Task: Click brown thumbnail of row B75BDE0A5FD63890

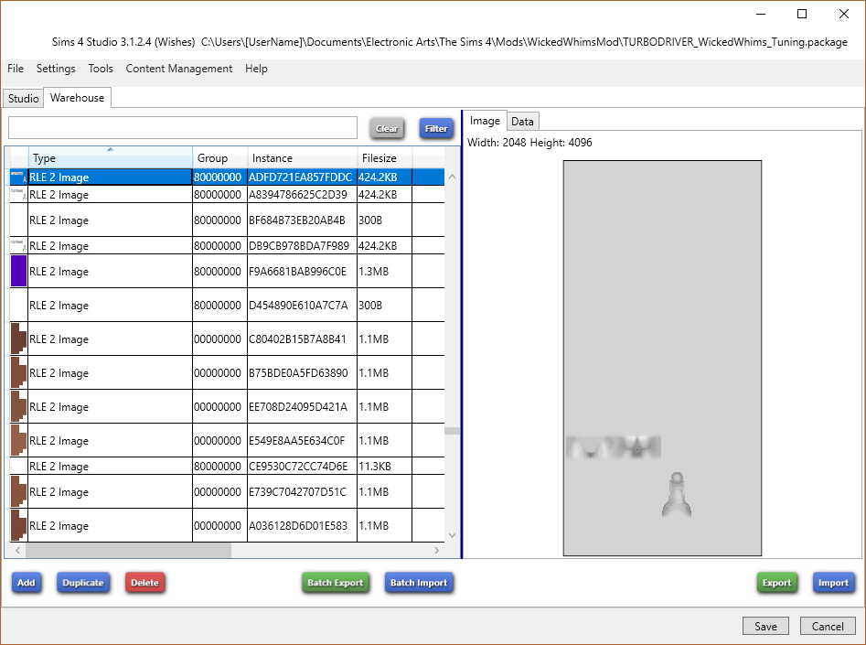Action: (x=19, y=372)
